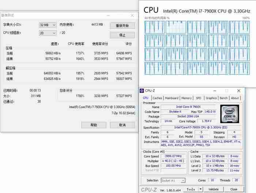Click the 帮助 help button in the benchmark window
Screen dimensions: 256x193
point(94,125)
